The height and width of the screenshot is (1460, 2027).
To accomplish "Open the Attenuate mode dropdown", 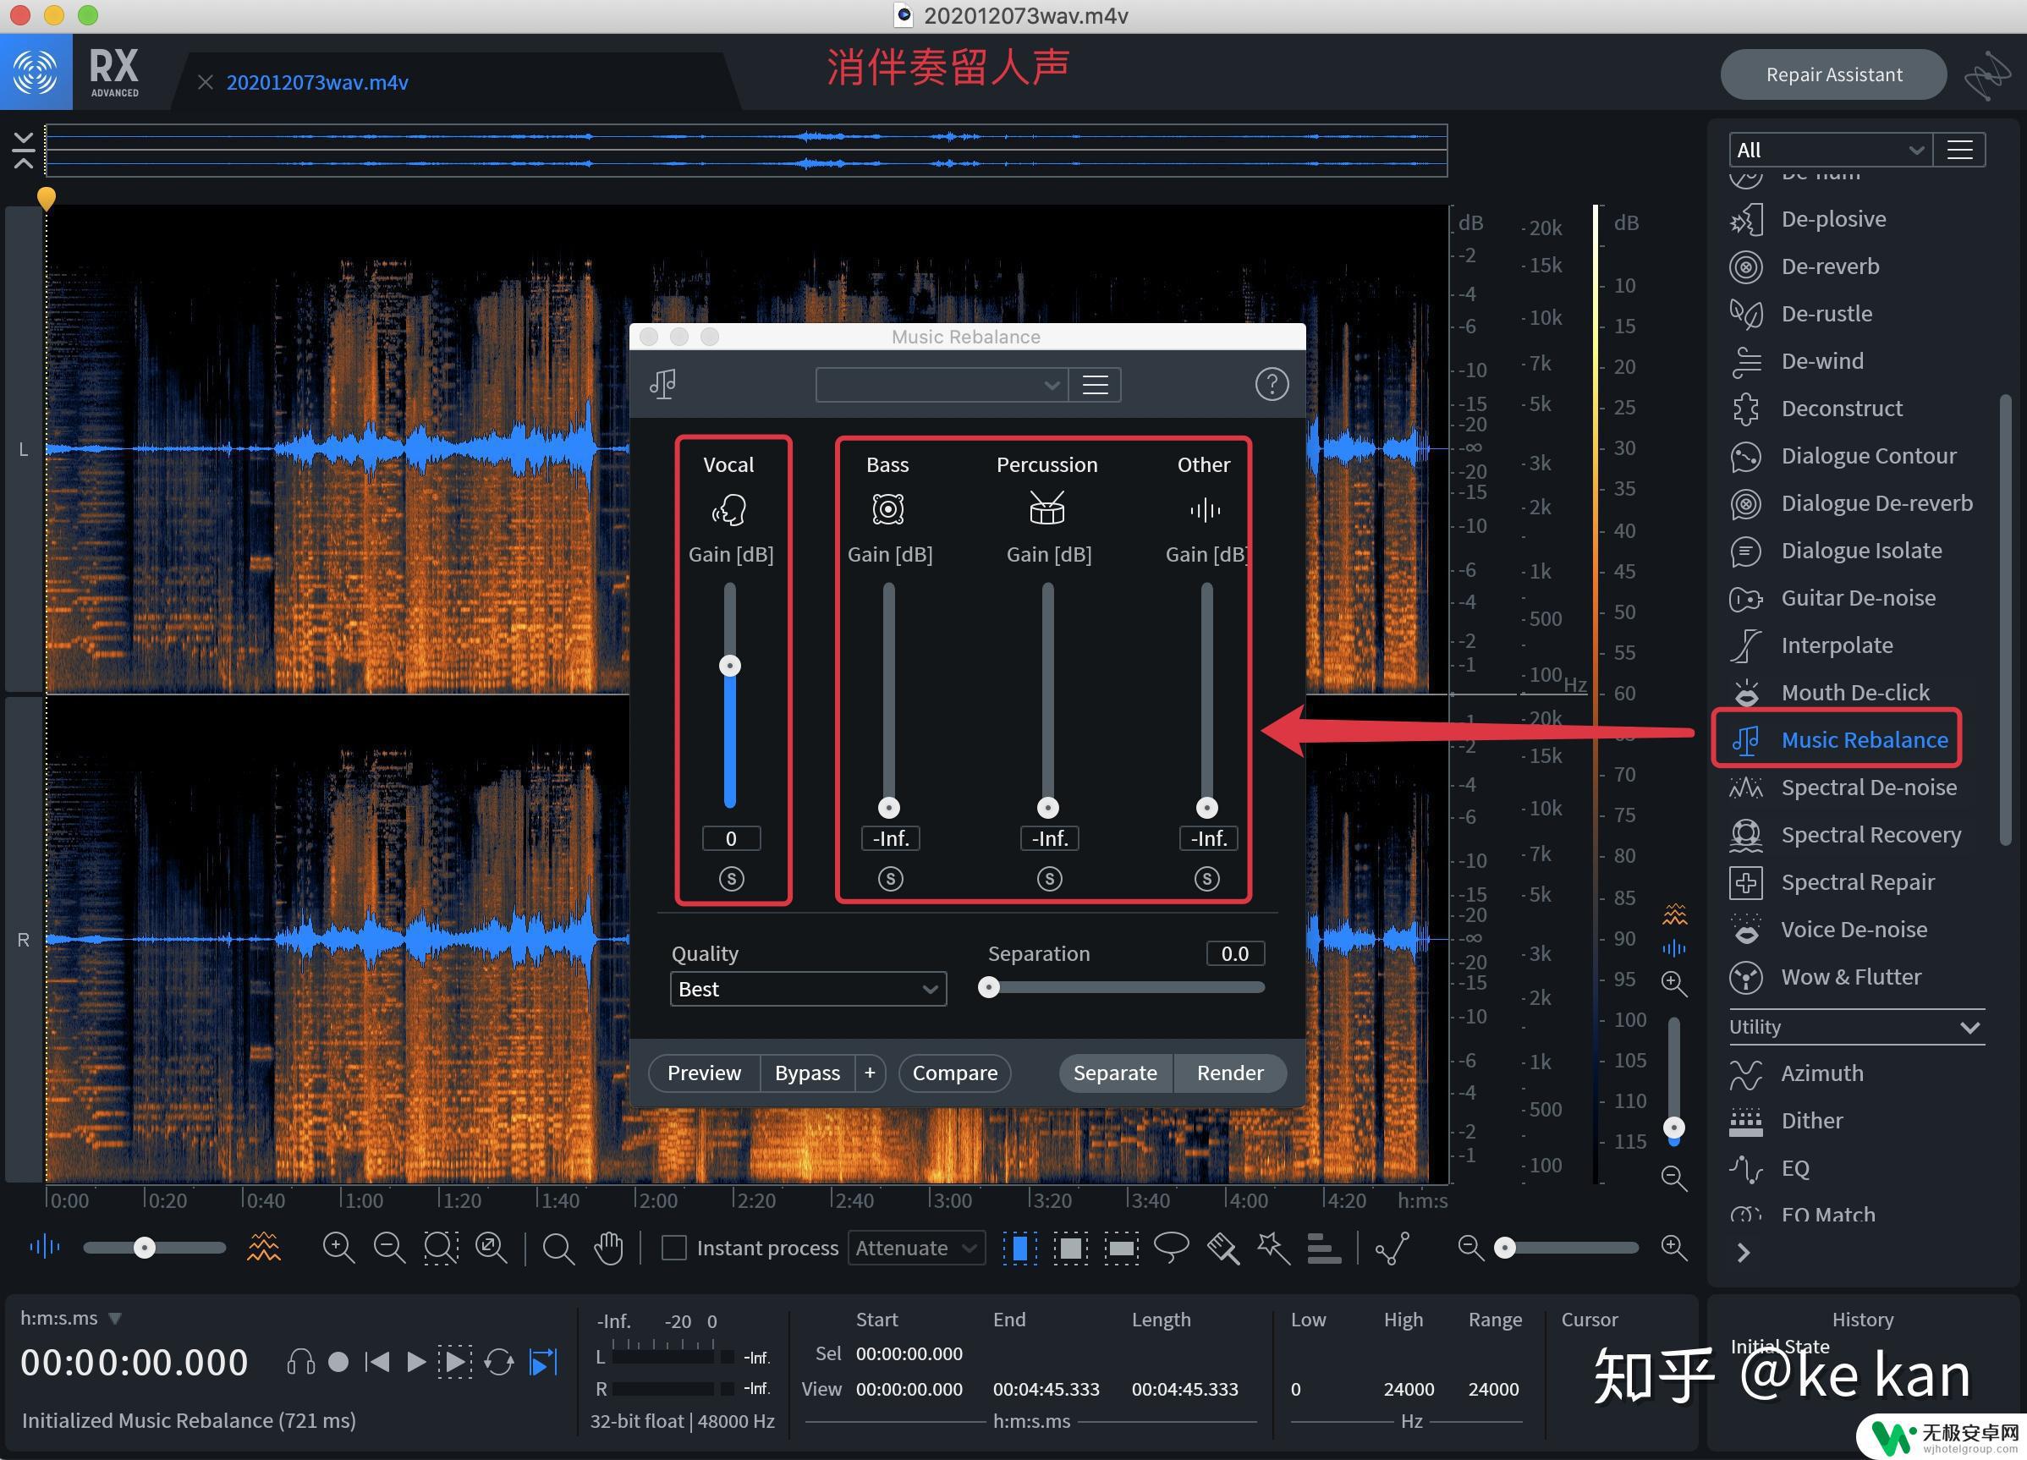I will pyautogui.click(x=916, y=1248).
